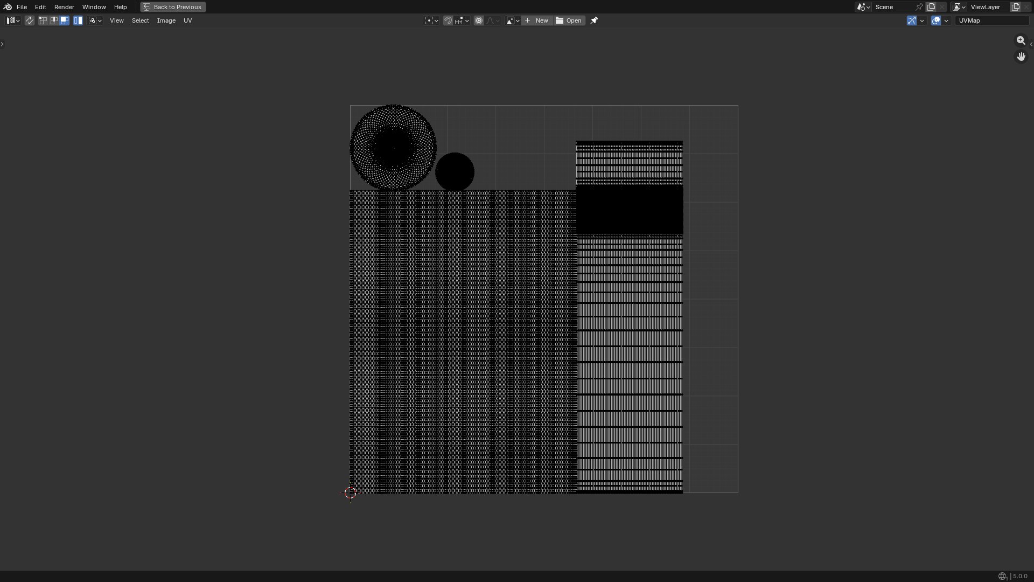Open gizmo options dropdown
Screen dimensions: 1034x582
922,20
